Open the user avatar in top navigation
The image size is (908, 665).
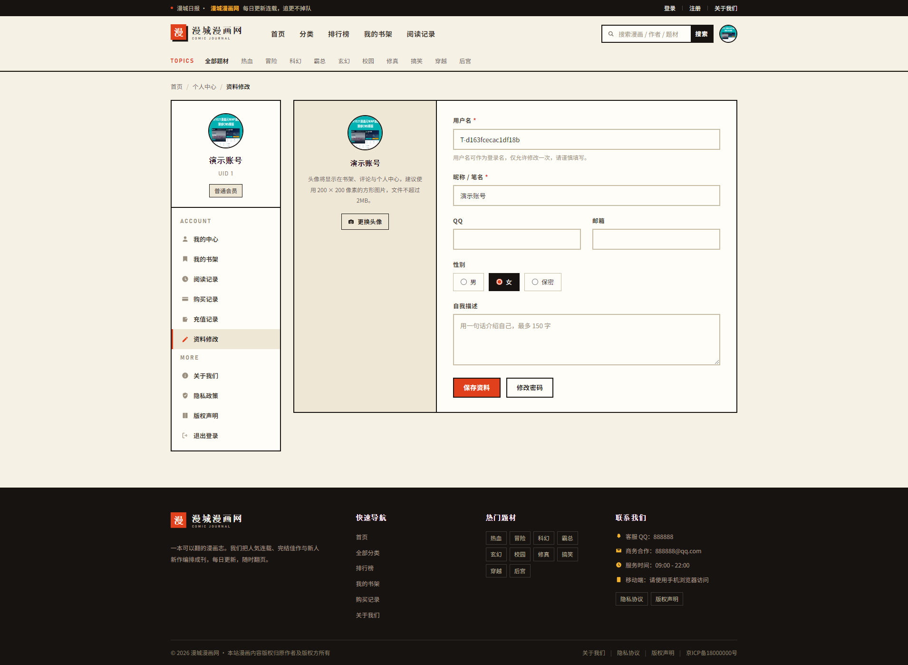pyautogui.click(x=728, y=34)
